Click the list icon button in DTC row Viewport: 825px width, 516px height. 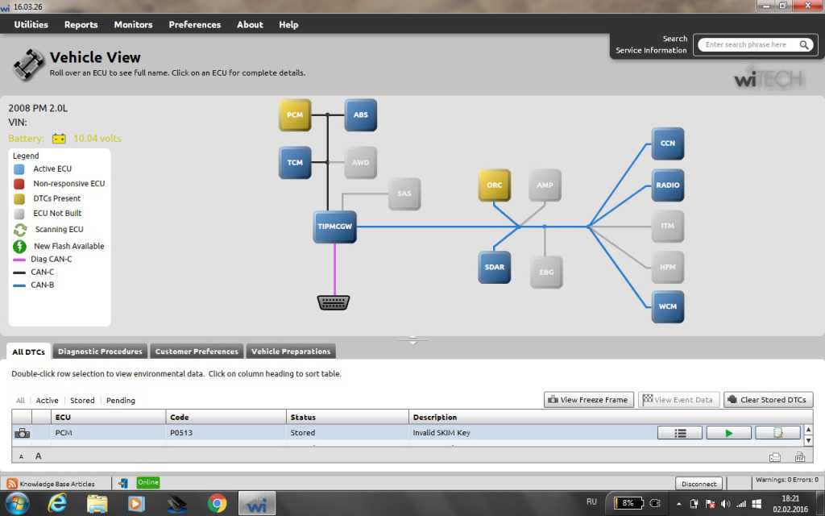[x=680, y=433]
